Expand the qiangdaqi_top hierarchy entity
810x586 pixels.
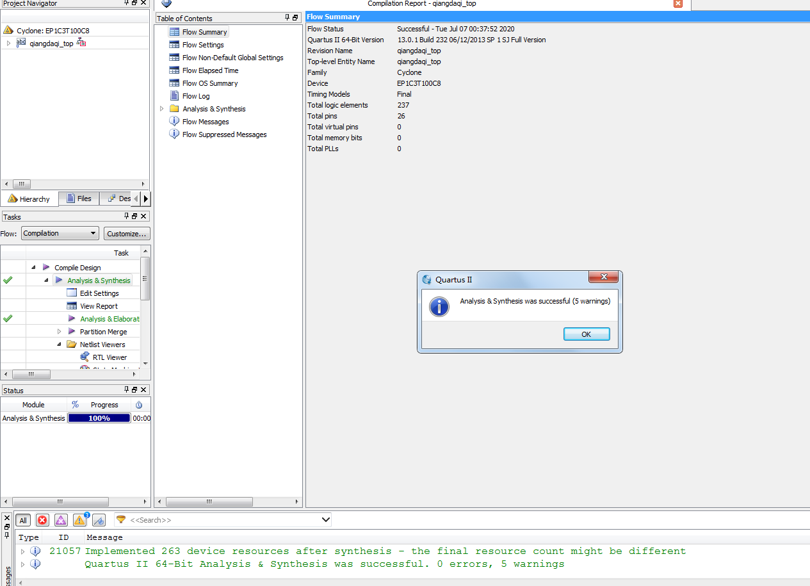[8, 43]
